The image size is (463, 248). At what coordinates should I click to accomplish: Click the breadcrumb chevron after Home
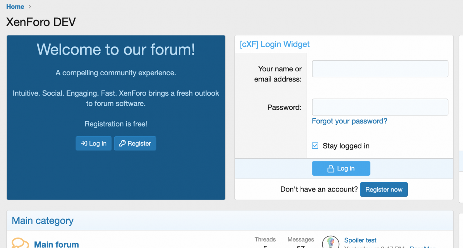pyautogui.click(x=30, y=7)
